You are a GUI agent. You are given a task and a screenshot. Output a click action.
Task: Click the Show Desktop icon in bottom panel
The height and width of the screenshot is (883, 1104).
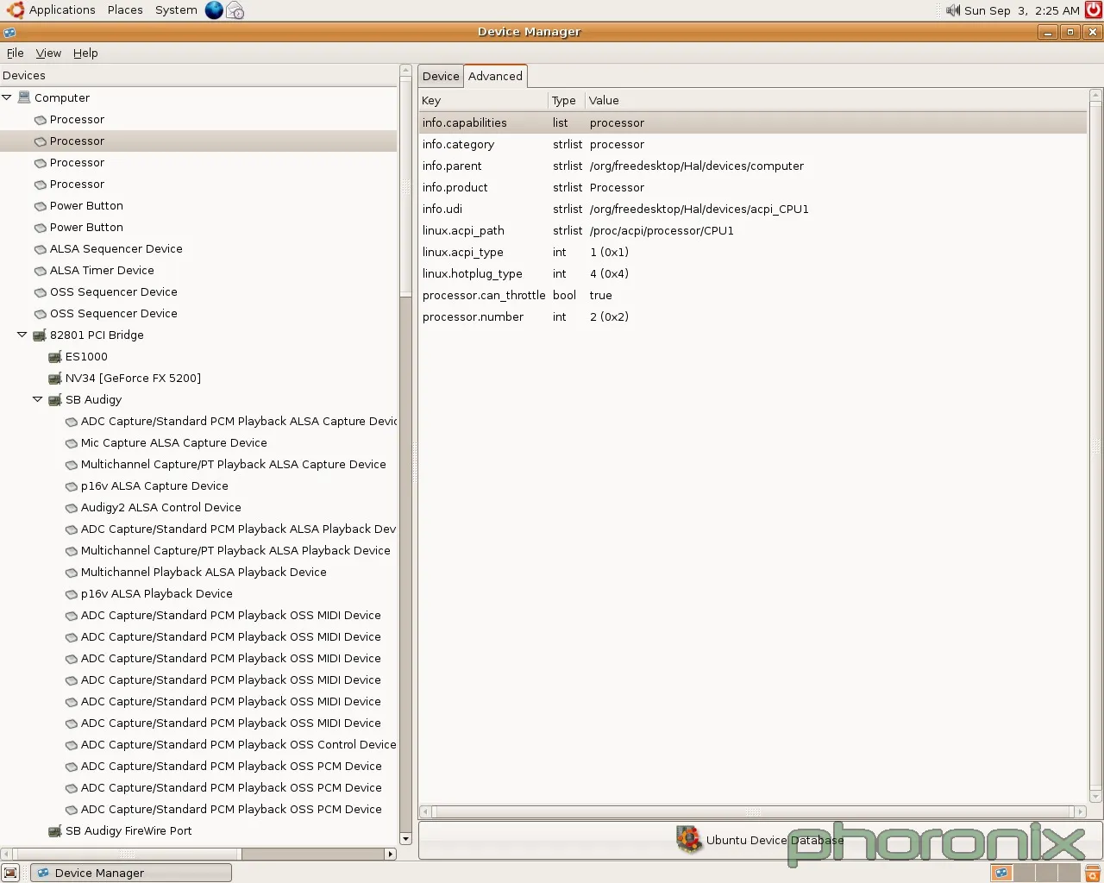tap(10, 873)
